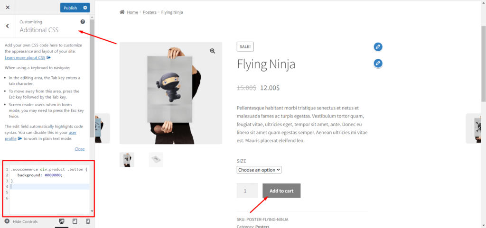The height and width of the screenshot is (228, 486).
Task: Open the Posters breadcrumb link
Action: (x=150, y=12)
